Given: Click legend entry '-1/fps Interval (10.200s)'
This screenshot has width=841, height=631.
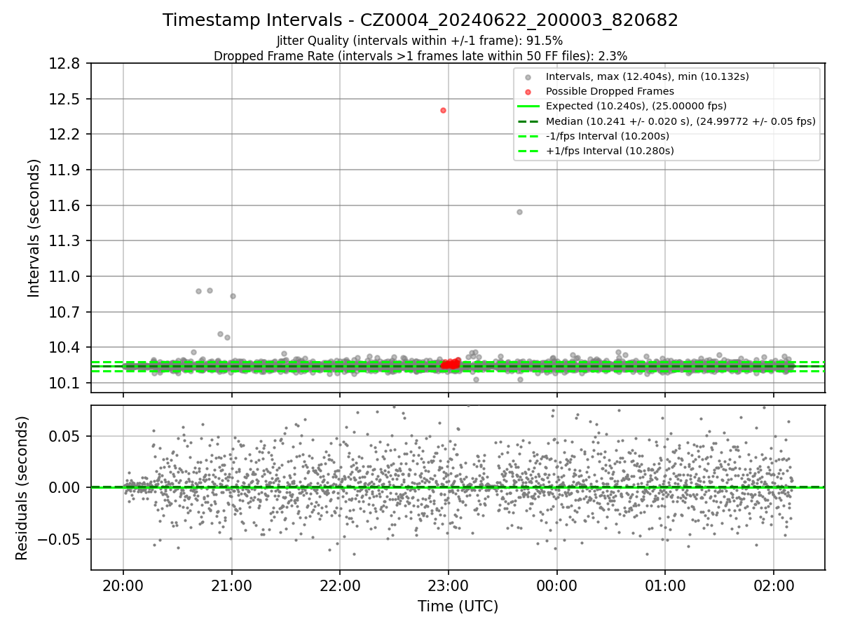Looking at the screenshot, I should [x=607, y=135].
